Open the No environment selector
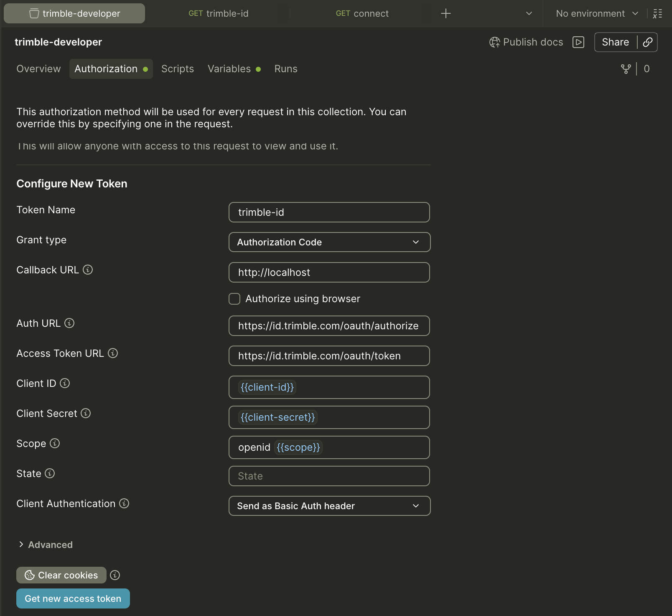Viewport: 672px width, 616px height. [x=597, y=13]
